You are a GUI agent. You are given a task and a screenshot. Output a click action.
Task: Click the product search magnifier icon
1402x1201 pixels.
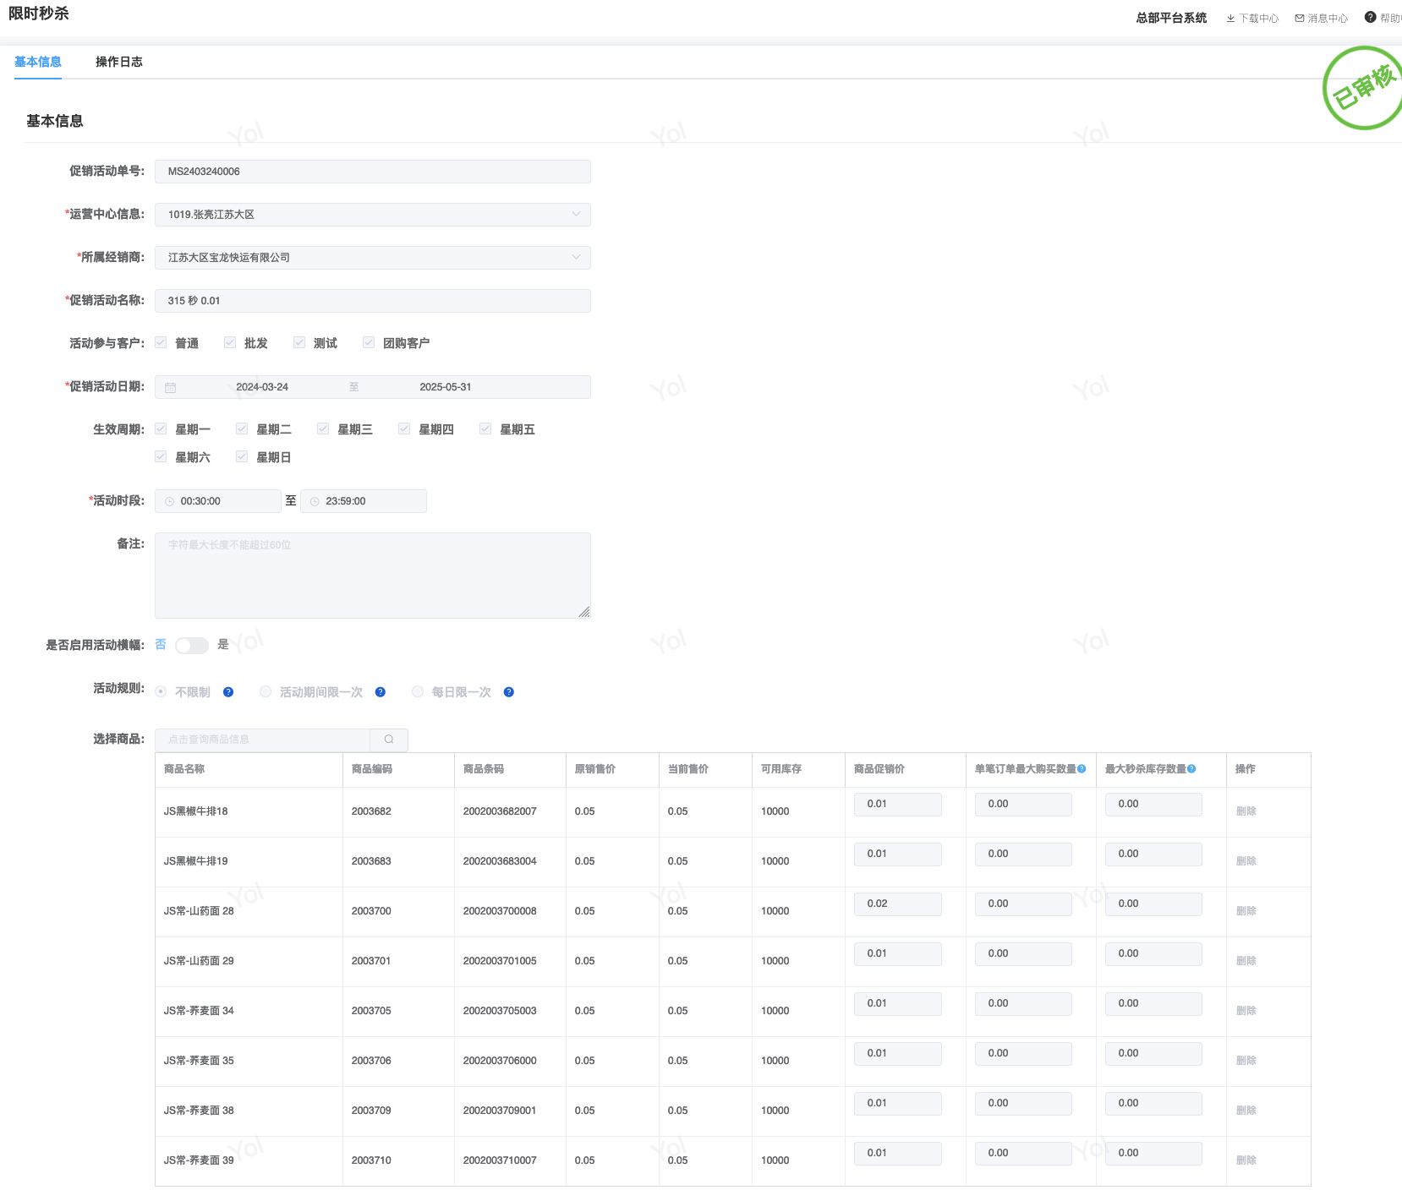click(389, 740)
